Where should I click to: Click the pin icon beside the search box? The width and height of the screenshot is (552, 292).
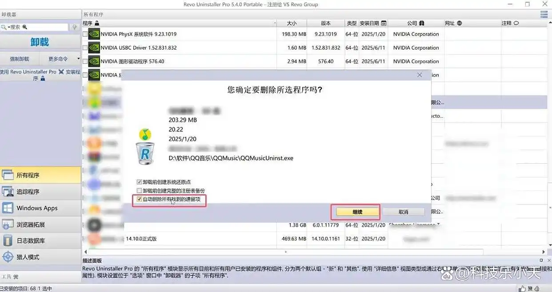click(x=75, y=27)
